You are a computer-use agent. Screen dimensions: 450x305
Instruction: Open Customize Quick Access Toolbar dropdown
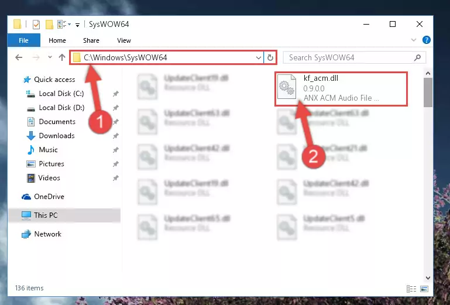[77, 25]
